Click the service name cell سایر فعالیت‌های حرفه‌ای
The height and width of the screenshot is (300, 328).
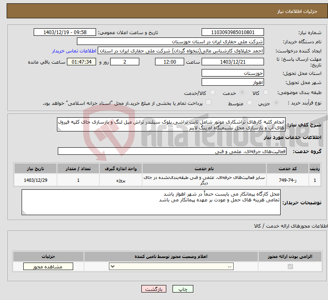204,180
